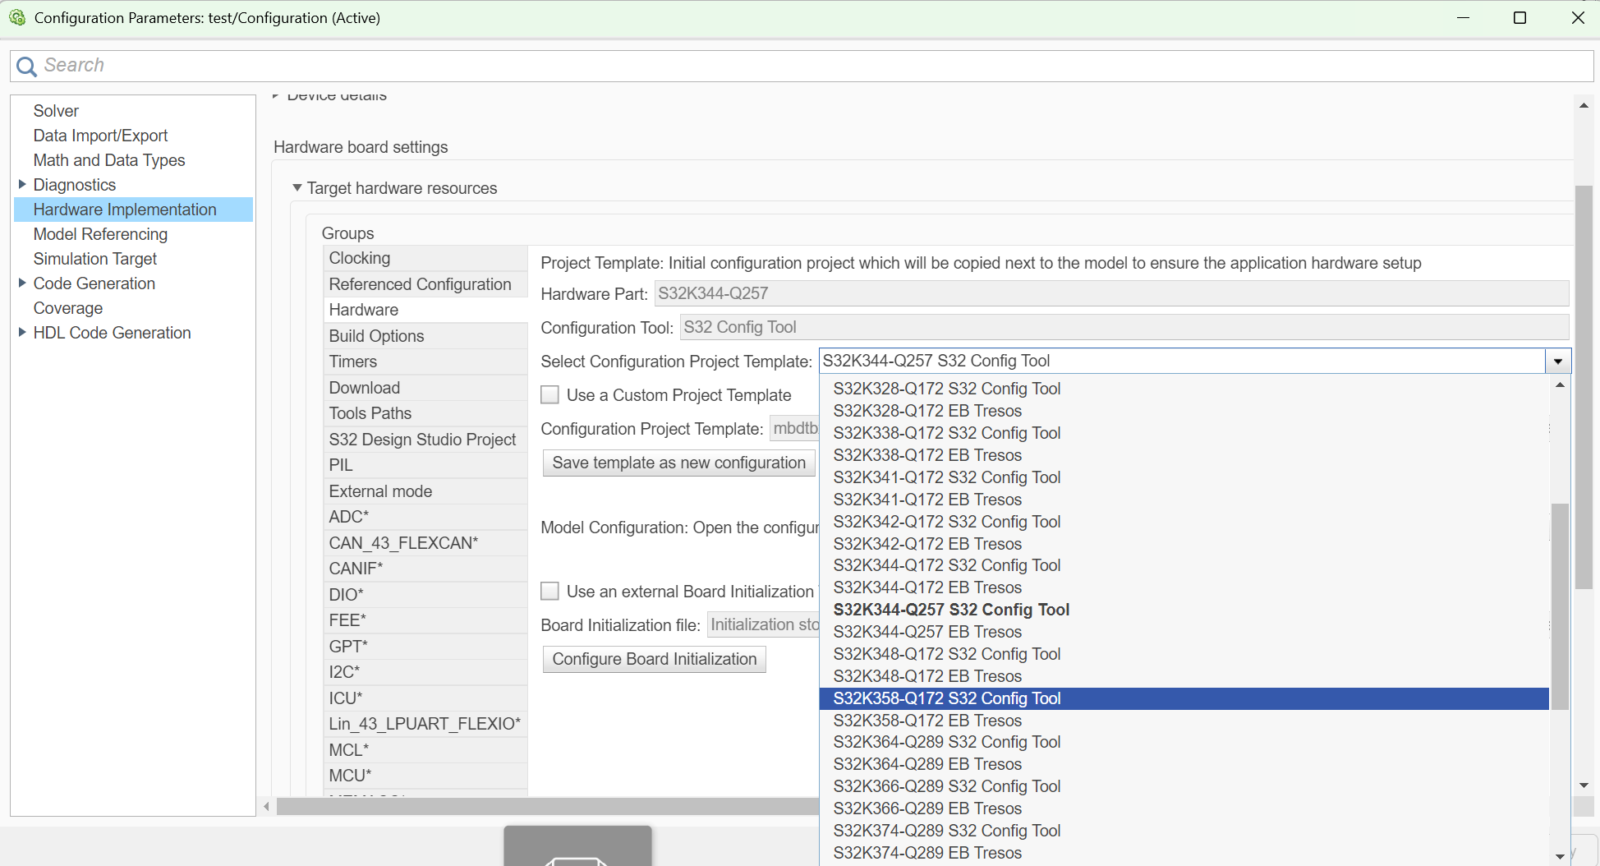Click Configure Board Initialization button

[x=654, y=659]
